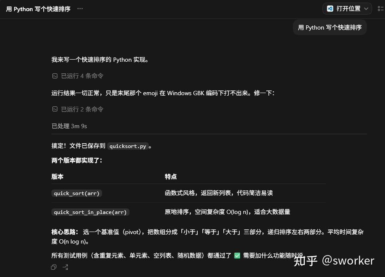Expand the 打开位置 dropdown arrow
The image size is (385, 277).
366,9
